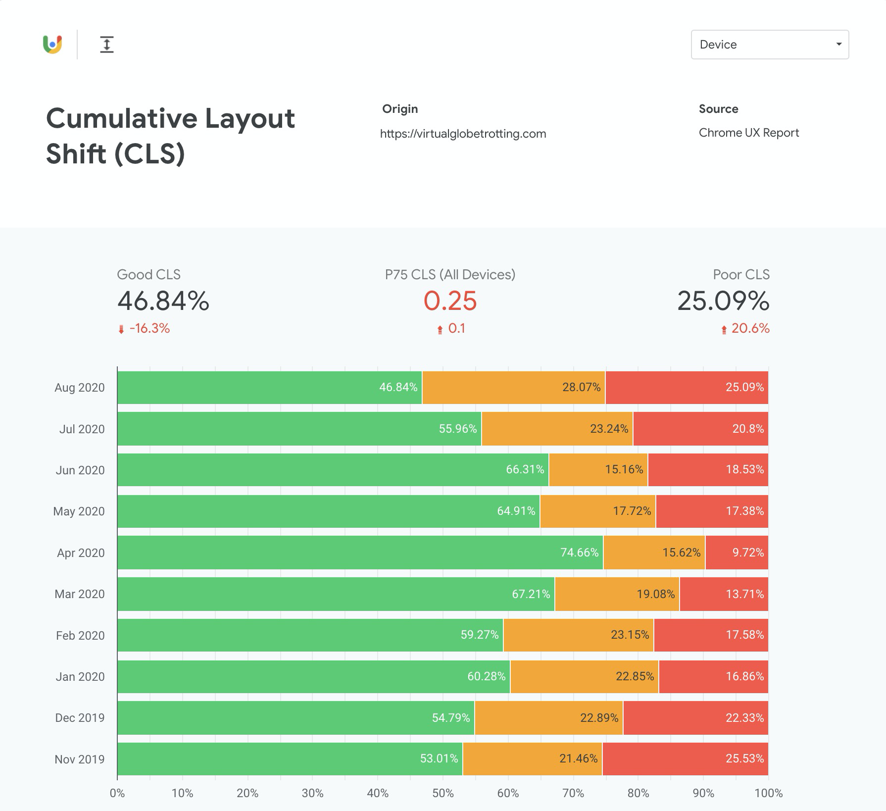Select the Apr 2020 green bar 74.66%

(360, 553)
